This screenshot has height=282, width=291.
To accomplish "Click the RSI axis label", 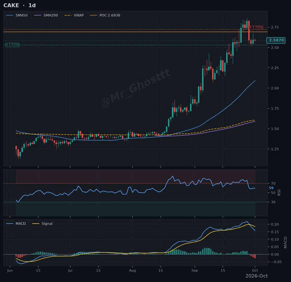I will (x=279, y=193).
